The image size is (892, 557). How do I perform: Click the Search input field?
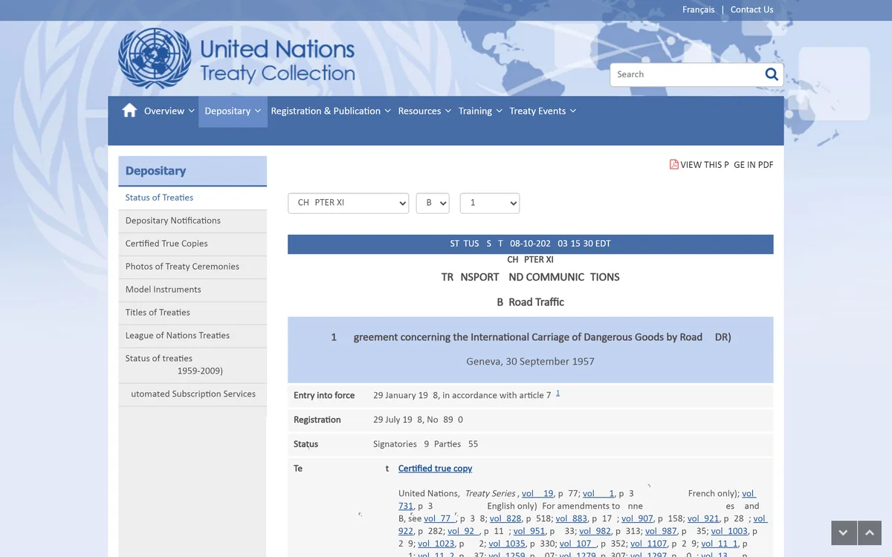coord(686,74)
